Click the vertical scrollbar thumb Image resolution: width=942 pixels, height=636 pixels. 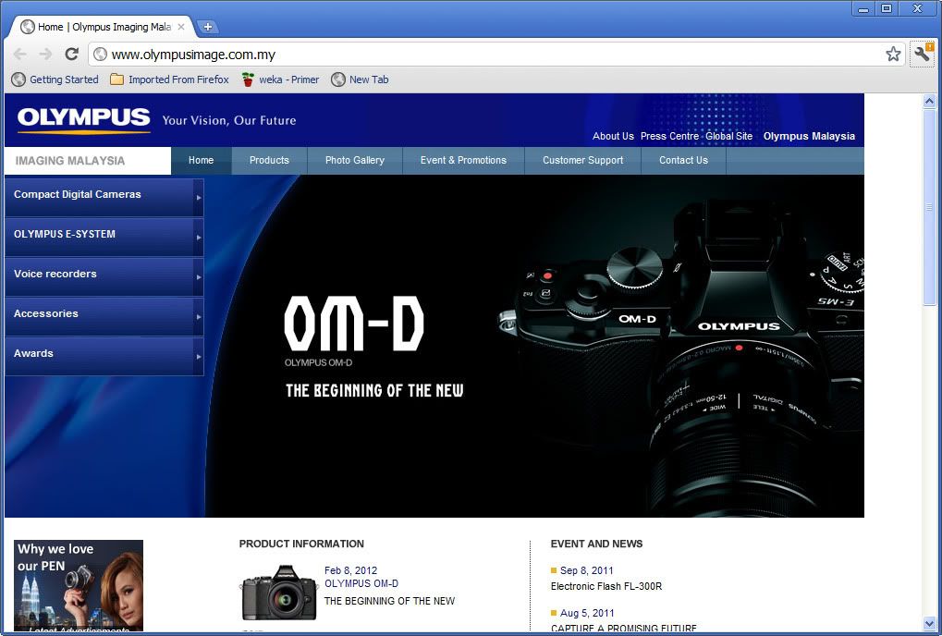(929, 207)
